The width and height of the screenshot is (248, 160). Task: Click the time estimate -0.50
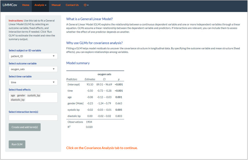tap(90, 91)
